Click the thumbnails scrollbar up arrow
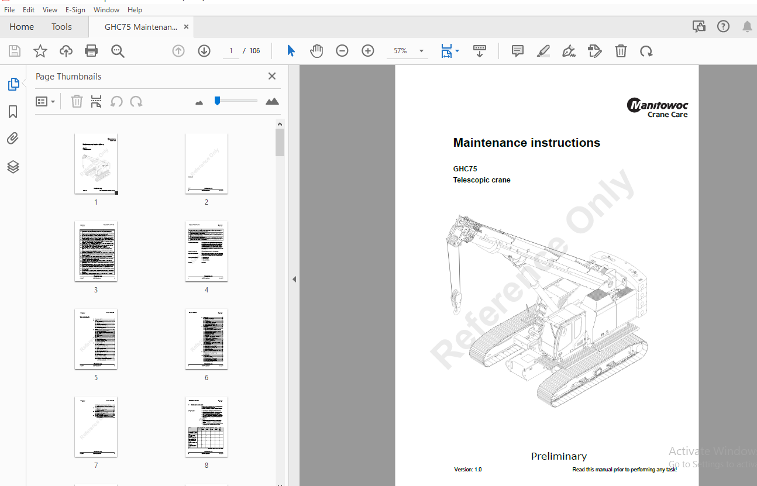The image size is (757, 486). (x=280, y=123)
